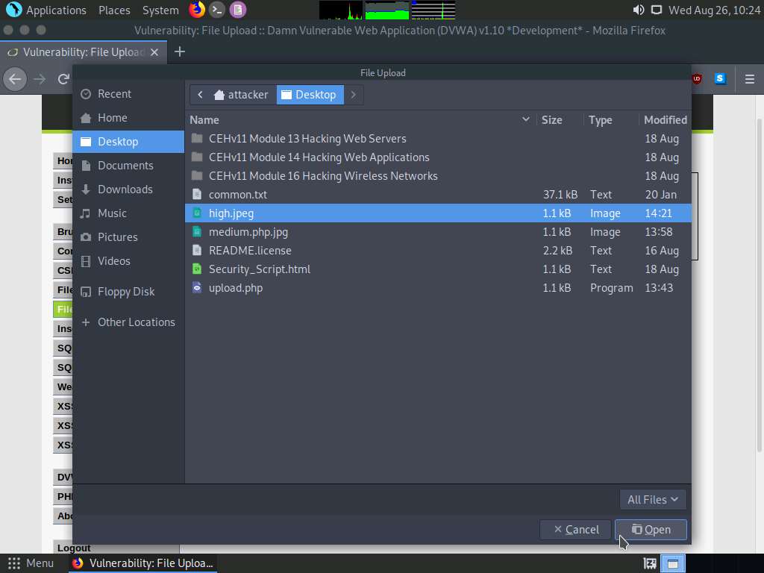Open the All Files type dropdown
Image resolution: width=764 pixels, height=573 pixels.
[x=652, y=499]
